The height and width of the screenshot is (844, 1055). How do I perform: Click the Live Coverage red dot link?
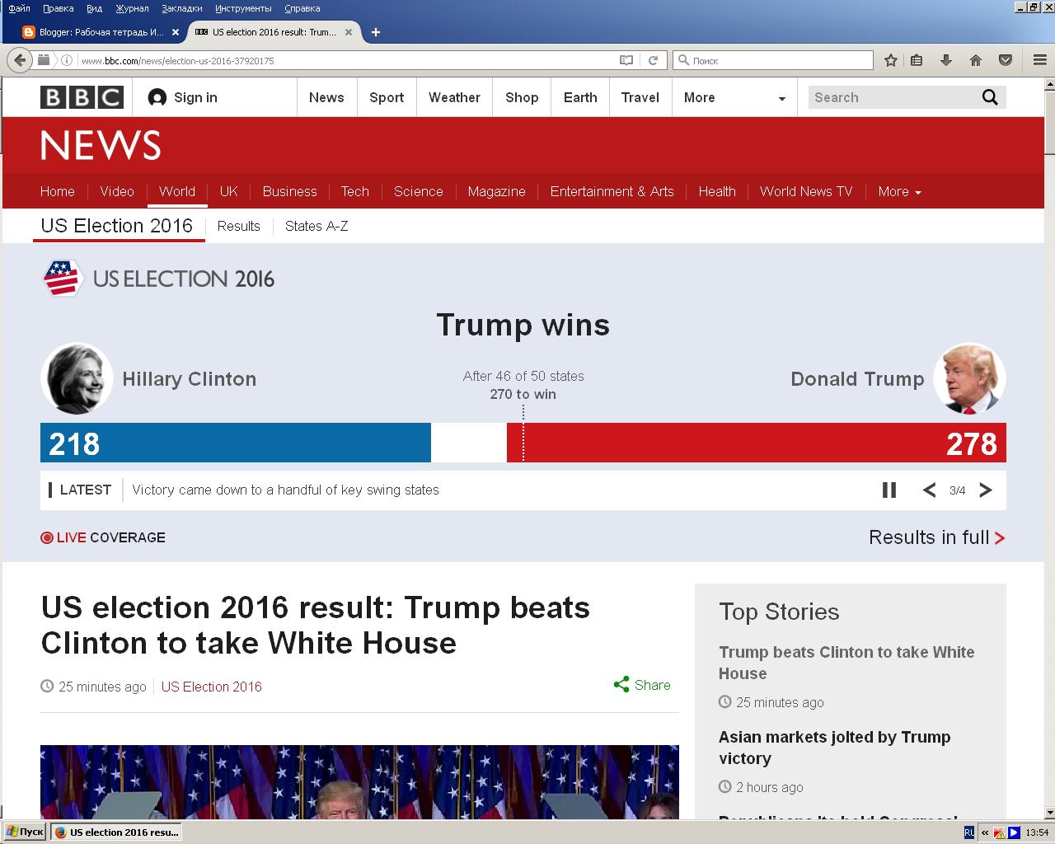(103, 537)
